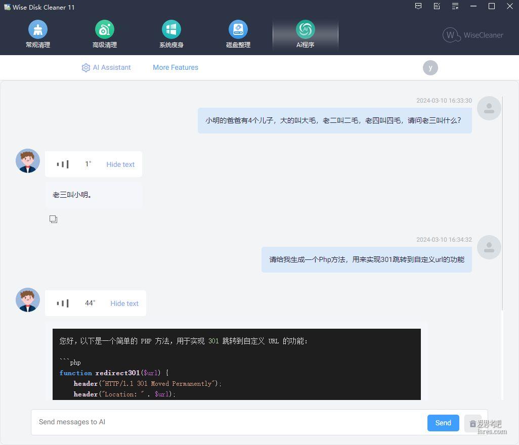519x445 pixels.
Task: Play the 1" voice reply audio bars
Action: coord(63,164)
